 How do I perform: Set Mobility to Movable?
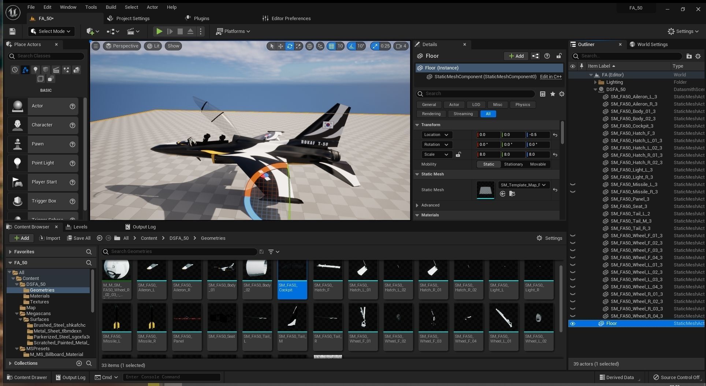pos(538,164)
